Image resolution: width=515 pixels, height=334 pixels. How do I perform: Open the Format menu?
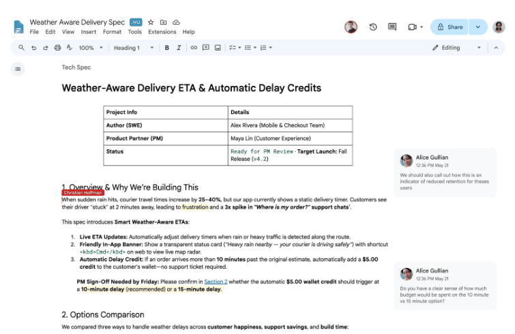click(x=112, y=32)
